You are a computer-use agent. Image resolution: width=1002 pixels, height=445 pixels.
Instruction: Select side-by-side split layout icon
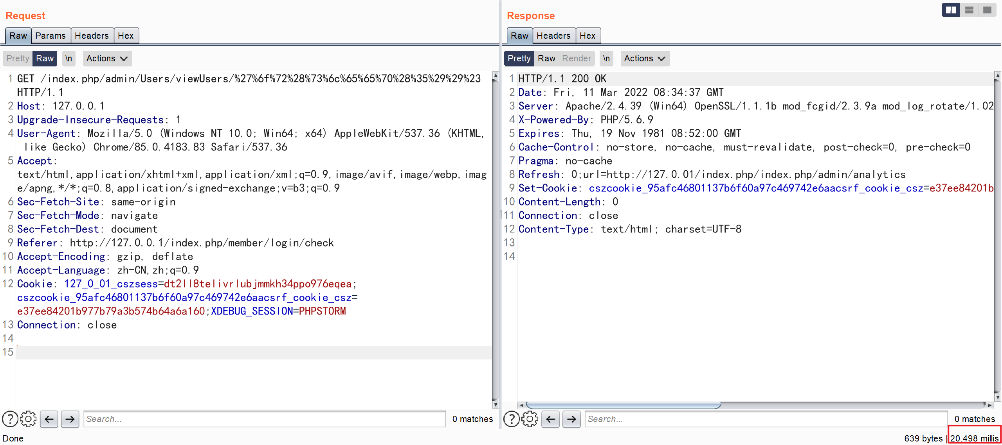tap(951, 10)
